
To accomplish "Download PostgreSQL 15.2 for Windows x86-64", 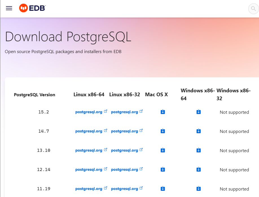I will pyautogui.click(x=199, y=112).
